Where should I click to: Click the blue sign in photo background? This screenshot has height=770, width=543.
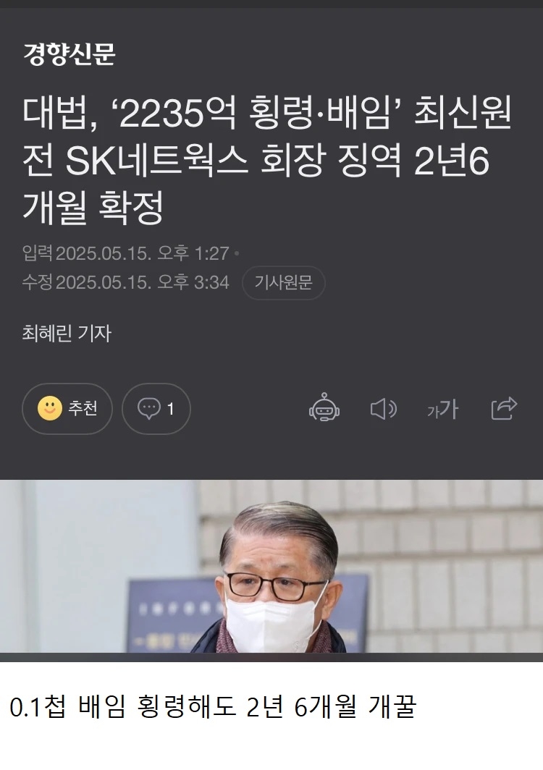tap(173, 614)
